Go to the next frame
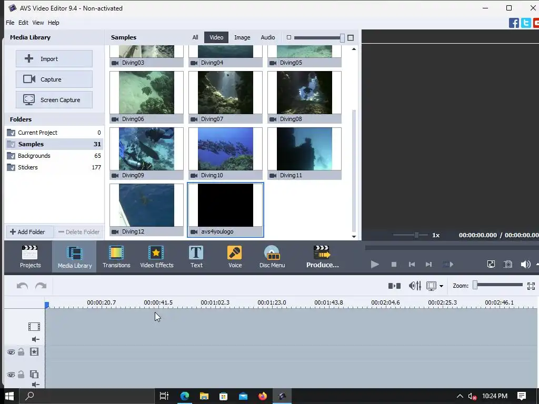 point(428,264)
